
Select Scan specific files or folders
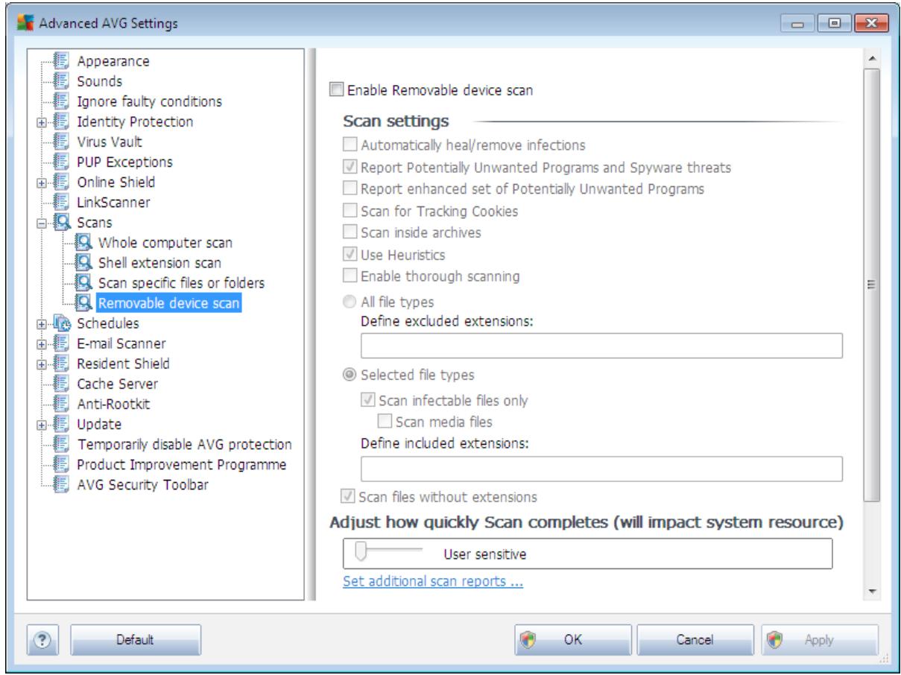tap(181, 283)
